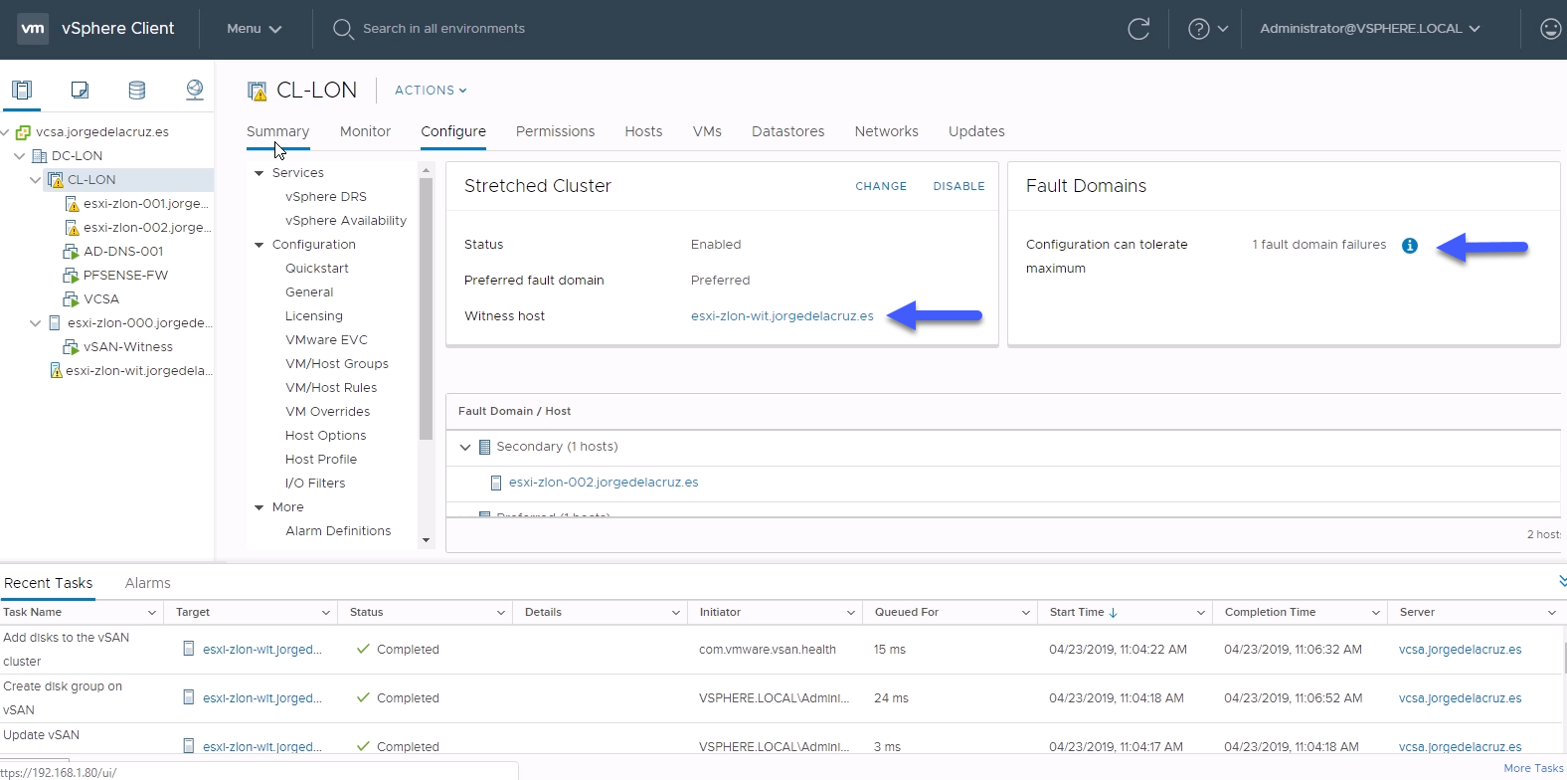Image resolution: width=1567 pixels, height=780 pixels.
Task: Collapse the Secondary fault domain row
Action: coord(464,448)
